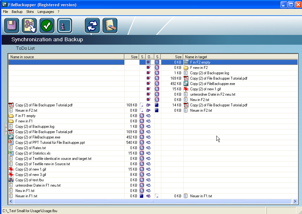Click the red splat icon of 'Copy (2) of new 3.gif'

(x=11, y=175)
